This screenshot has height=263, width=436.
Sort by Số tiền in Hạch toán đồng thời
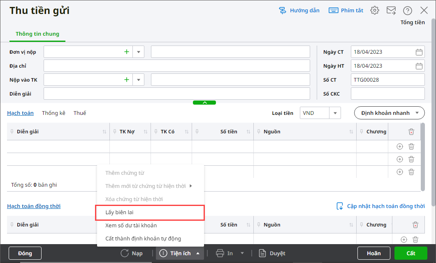click(x=248, y=225)
